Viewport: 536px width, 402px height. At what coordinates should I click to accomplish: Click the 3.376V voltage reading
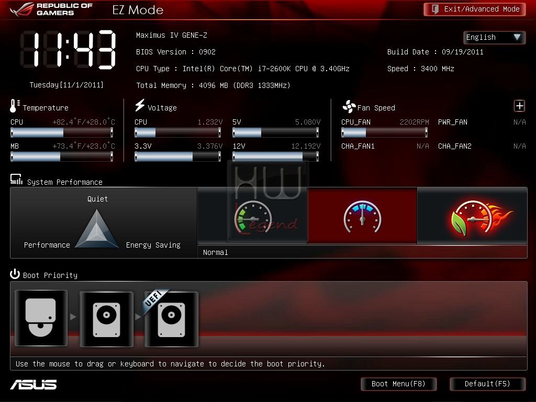[x=210, y=147]
